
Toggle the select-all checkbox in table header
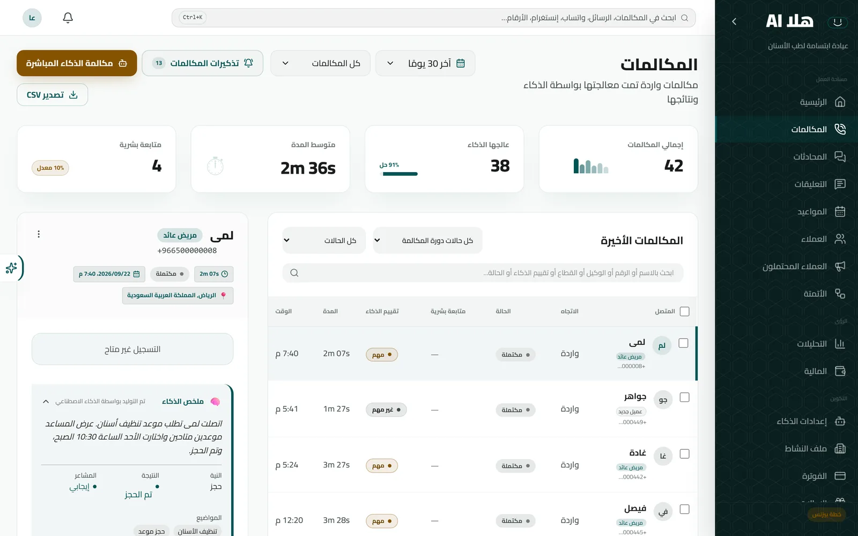coord(684,311)
